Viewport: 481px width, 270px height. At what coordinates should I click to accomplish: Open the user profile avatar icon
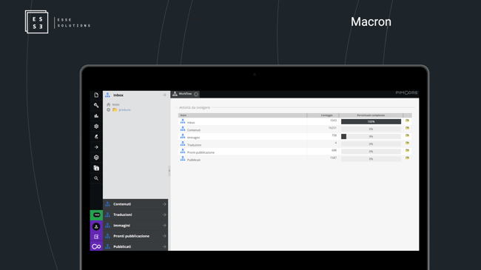click(x=96, y=226)
